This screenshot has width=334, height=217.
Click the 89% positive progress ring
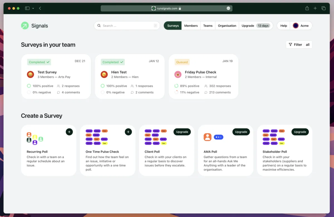click(x=176, y=86)
